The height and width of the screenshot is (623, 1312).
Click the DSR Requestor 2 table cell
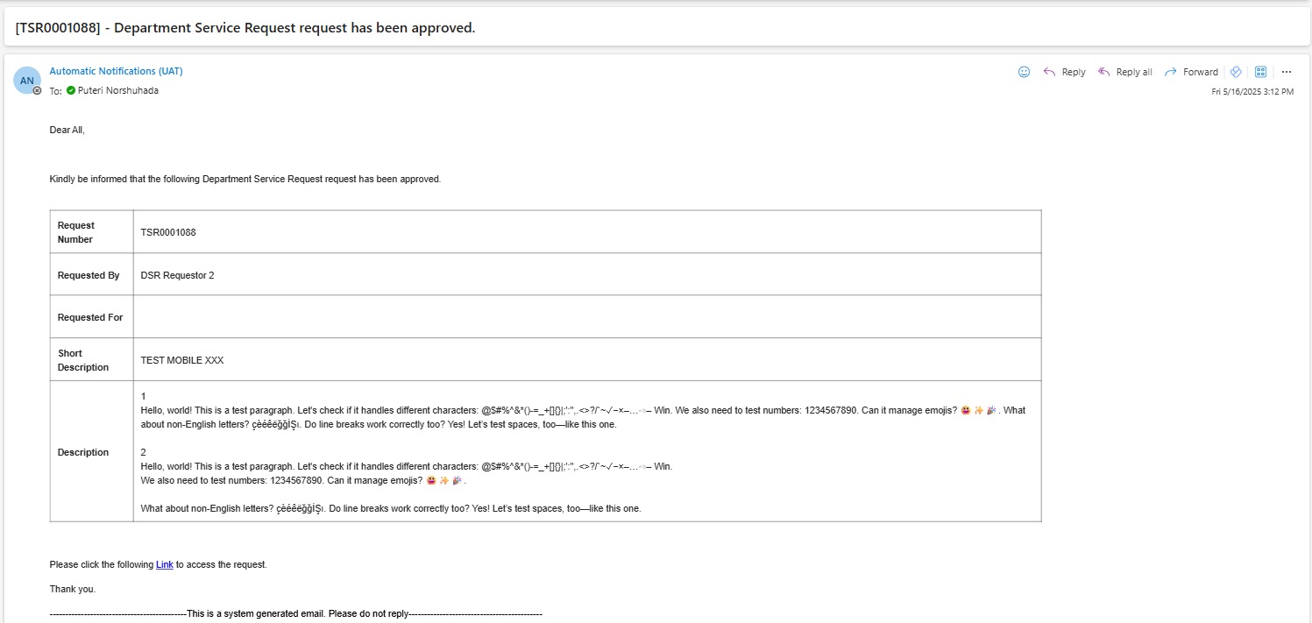pos(177,275)
